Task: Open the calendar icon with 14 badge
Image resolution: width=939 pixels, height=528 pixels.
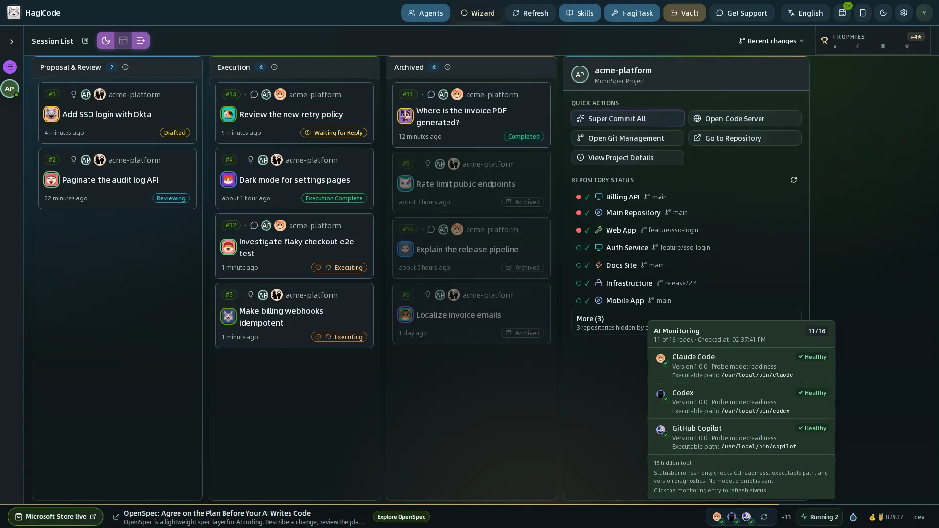Action: [x=842, y=13]
